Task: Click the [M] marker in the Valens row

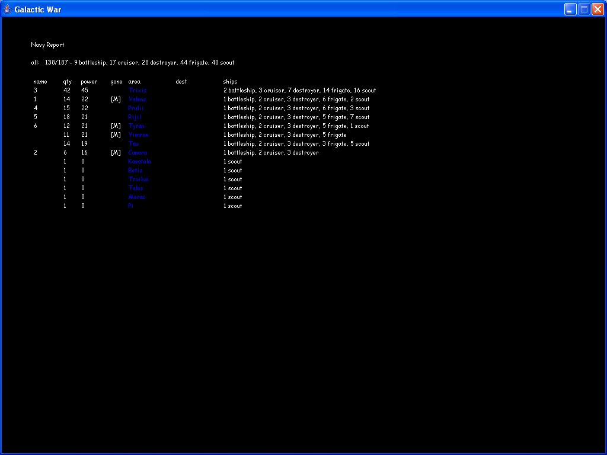Action: [x=116, y=100]
